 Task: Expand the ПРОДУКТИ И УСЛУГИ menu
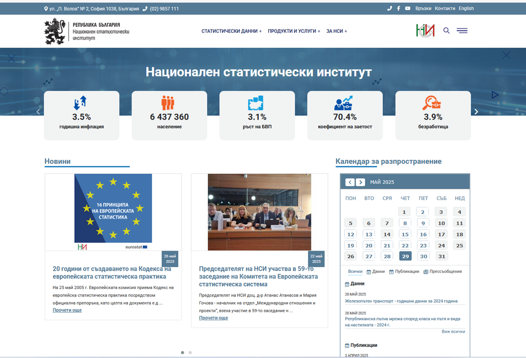[x=294, y=31]
